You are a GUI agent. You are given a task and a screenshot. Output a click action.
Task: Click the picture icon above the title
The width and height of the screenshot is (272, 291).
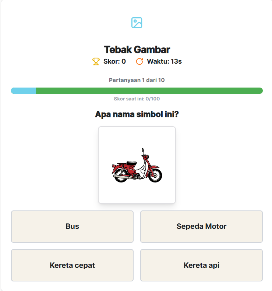coord(137,23)
